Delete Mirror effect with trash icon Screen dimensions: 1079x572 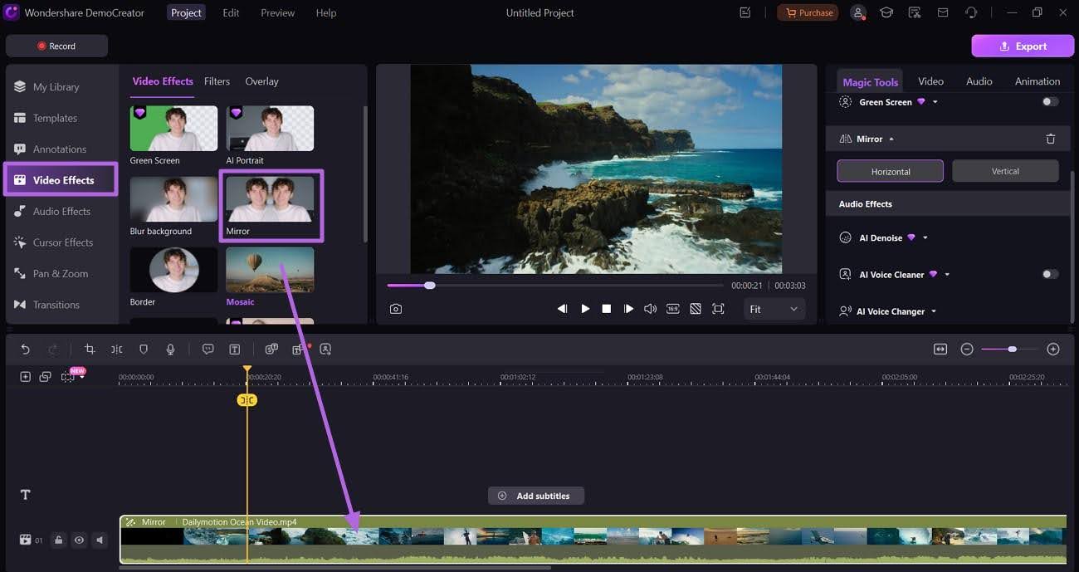1051,139
